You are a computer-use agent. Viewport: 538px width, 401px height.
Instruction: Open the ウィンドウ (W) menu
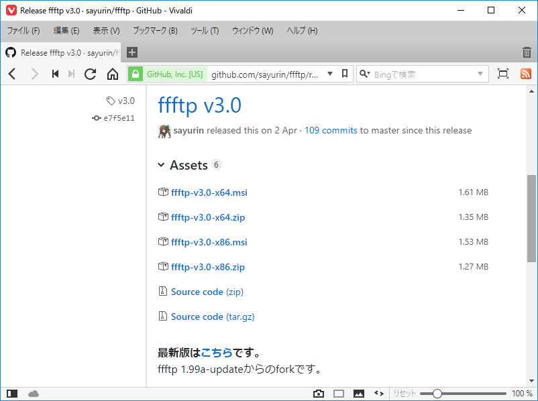coord(252,31)
